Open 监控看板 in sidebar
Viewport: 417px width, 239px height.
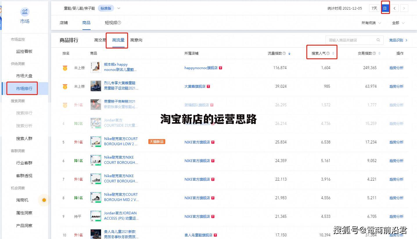click(24, 51)
